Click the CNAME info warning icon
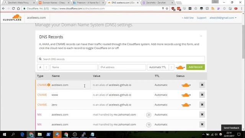Image resolution: width=245 pixels, height=138 pixels. coord(49,85)
